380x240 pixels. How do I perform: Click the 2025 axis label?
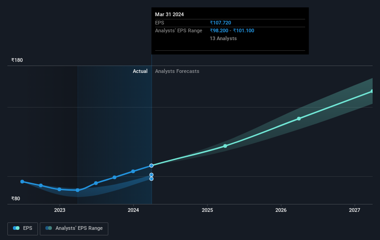pyautogui.click(x=207, y=210)
